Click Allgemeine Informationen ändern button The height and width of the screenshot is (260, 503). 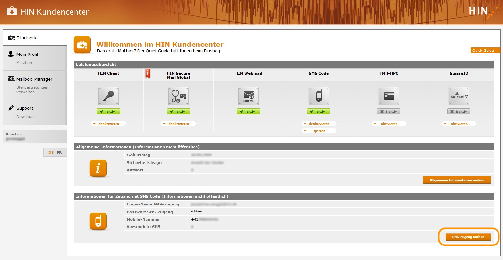457,180
